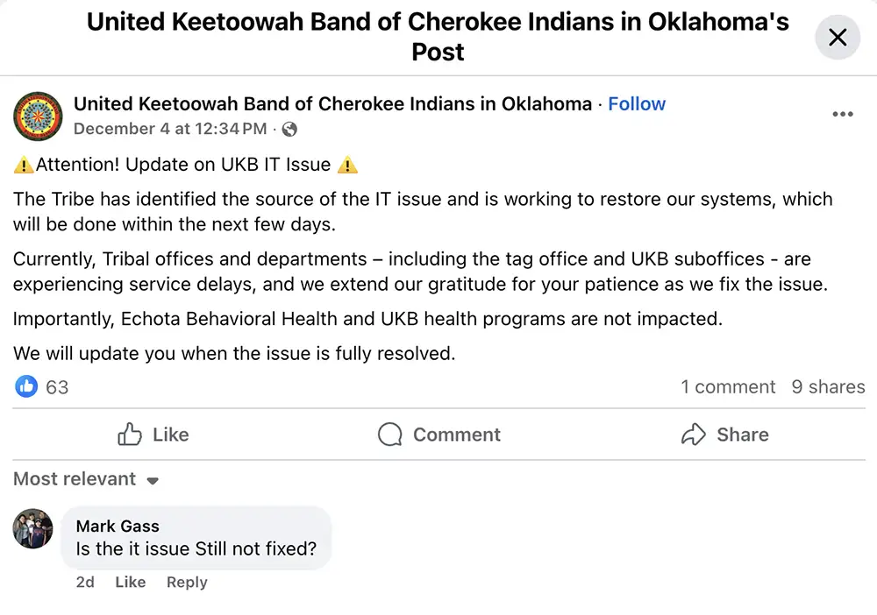The image size is (877, 615).
Task: Open Mark Gass's profile from his name
Action: [x=117, y=526]
